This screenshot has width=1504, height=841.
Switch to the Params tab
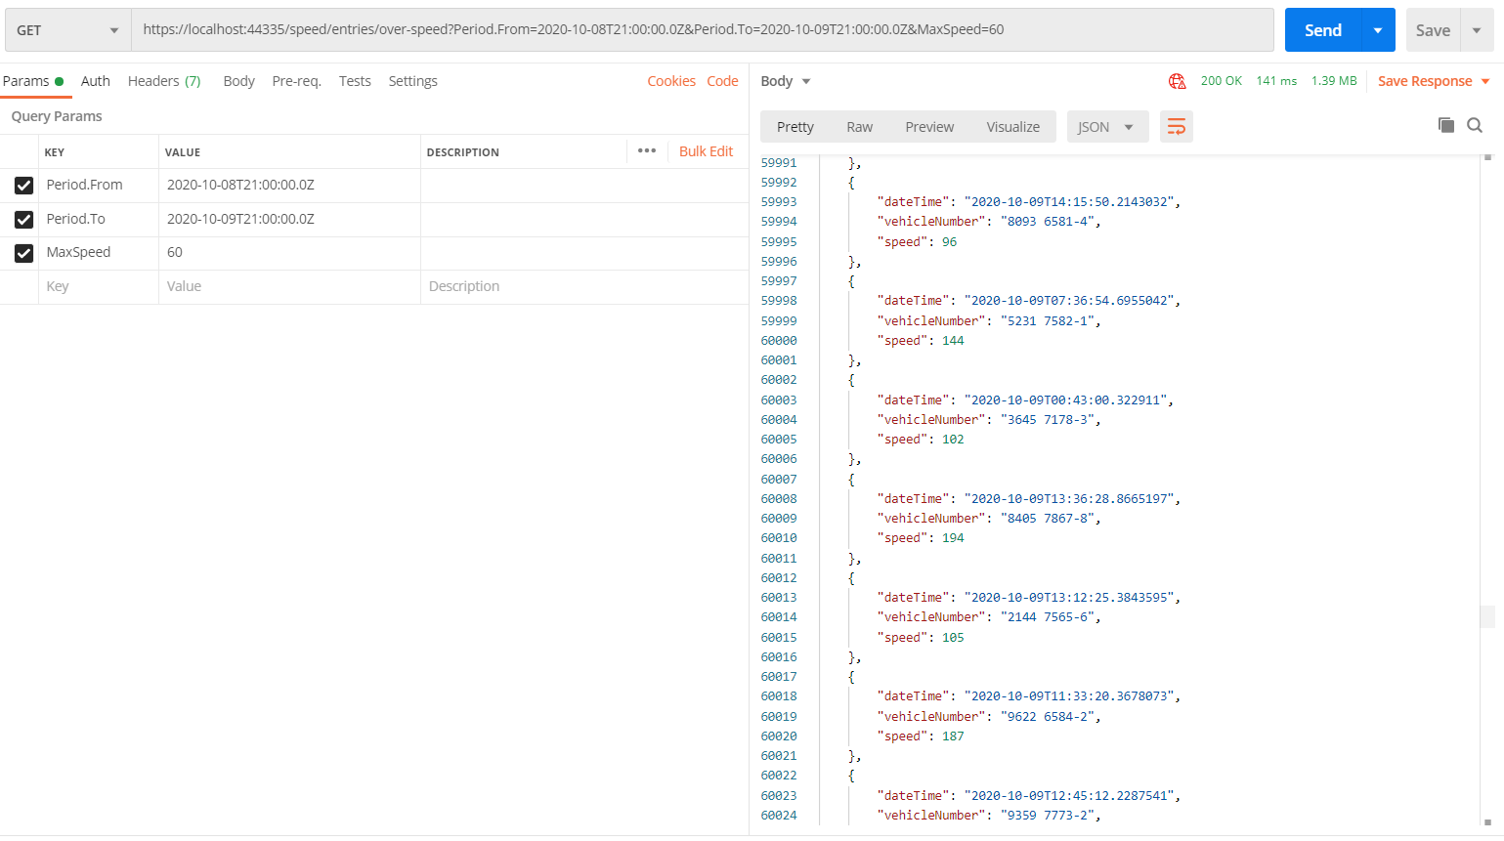pos(32,81)
